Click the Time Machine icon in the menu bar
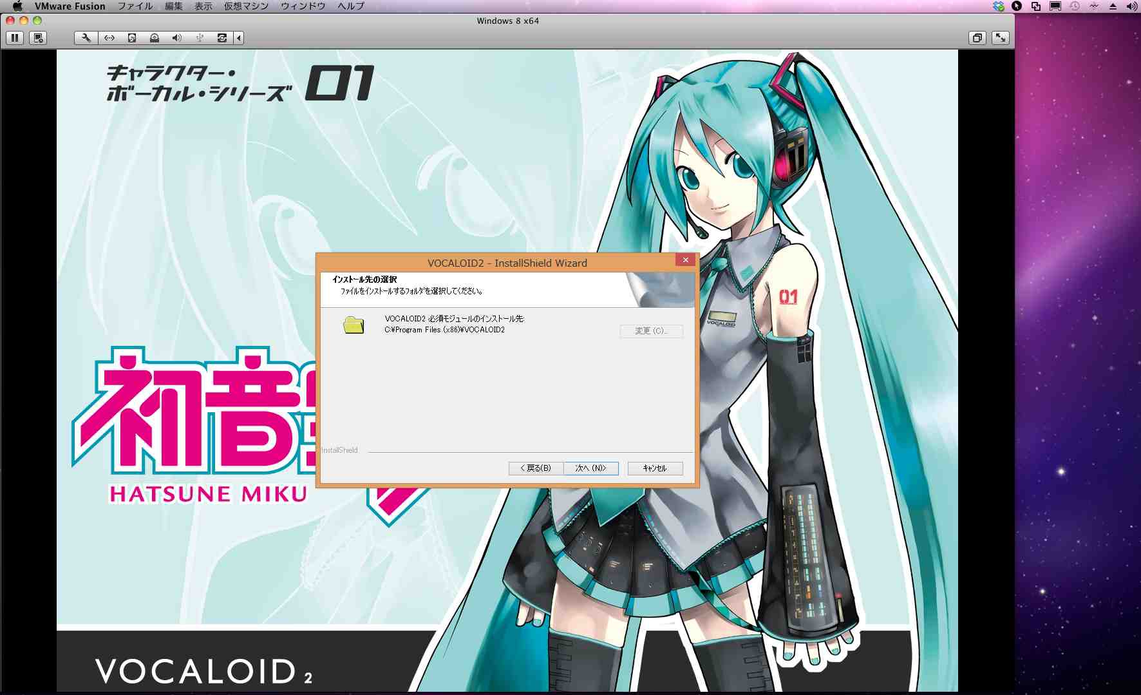Viewport: 1141px width, 695px height. (1075, 6)
